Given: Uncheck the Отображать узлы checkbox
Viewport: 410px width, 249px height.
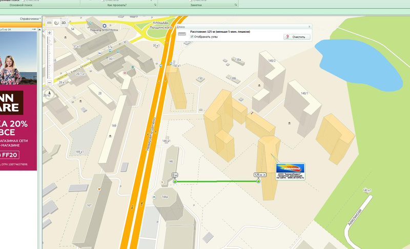Looking at the screenshot, I should (x=192, y=36).
